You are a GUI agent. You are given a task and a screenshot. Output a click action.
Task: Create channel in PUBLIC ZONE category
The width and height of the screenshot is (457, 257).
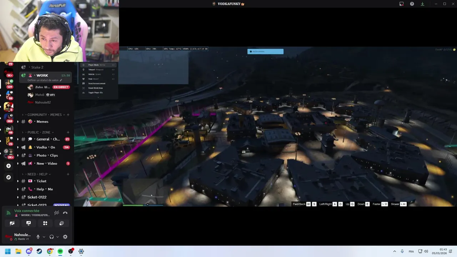tap(68, 132)
